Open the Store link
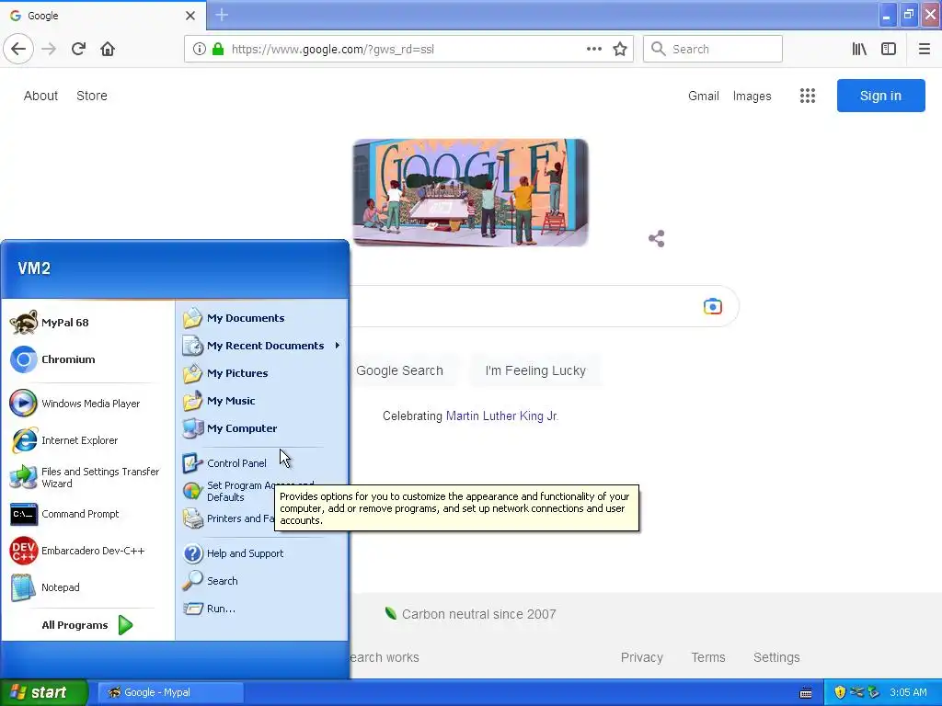942x706 pixels. 92,96
